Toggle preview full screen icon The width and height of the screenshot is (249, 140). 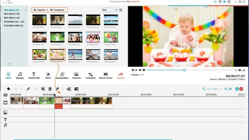pos(236,70)
